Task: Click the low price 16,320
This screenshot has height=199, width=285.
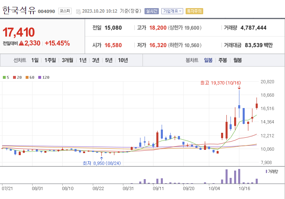Action: click(158, 45)
